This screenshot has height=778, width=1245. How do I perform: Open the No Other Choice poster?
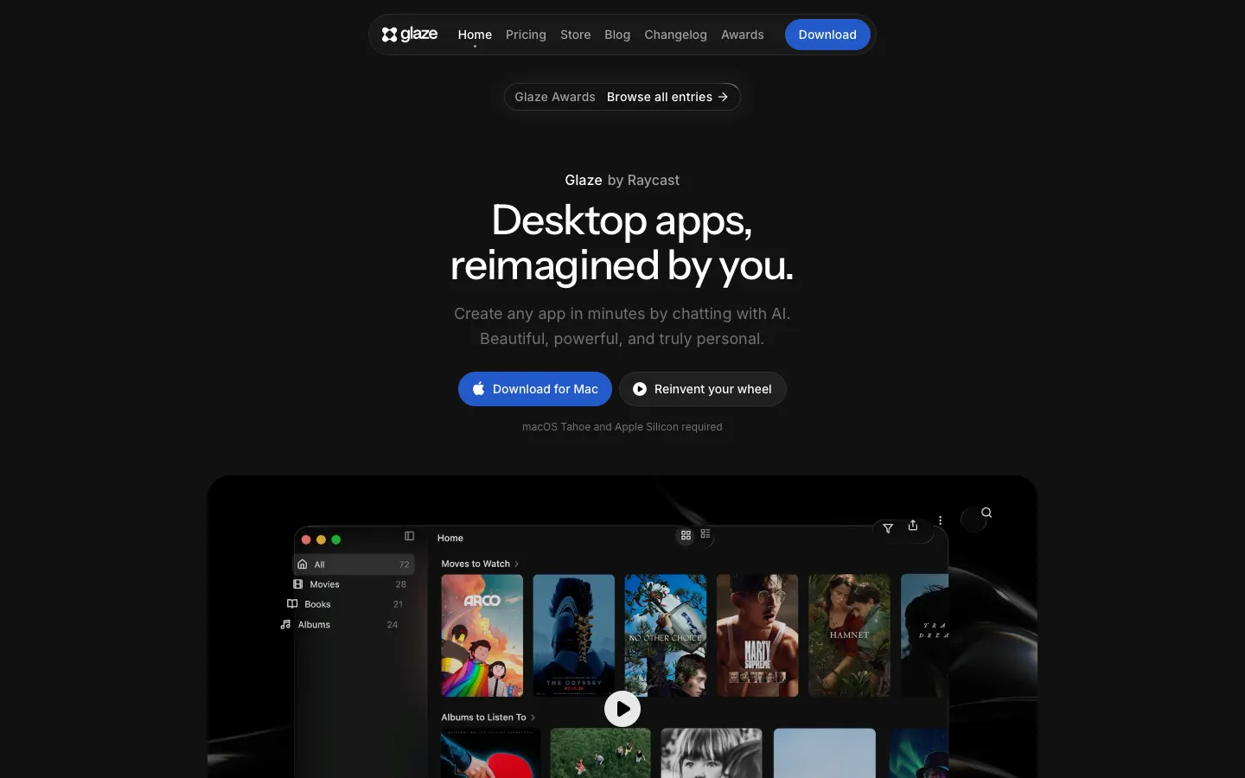[x=666, y=635]
